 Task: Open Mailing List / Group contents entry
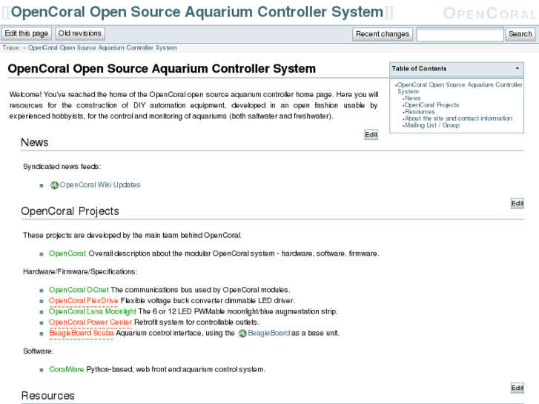(431, 125)
